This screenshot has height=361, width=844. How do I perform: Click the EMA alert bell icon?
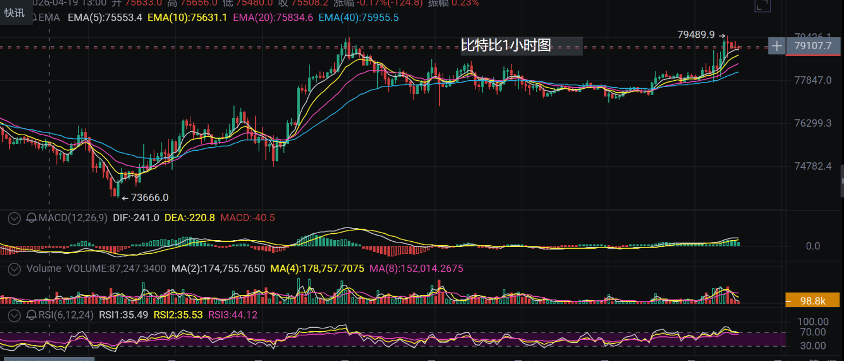[x=34, y=18]
